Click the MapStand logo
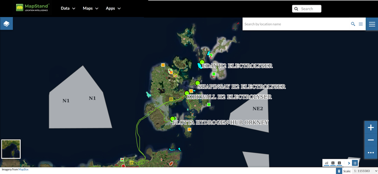This screenshot has width=378, height=174. 33,8
